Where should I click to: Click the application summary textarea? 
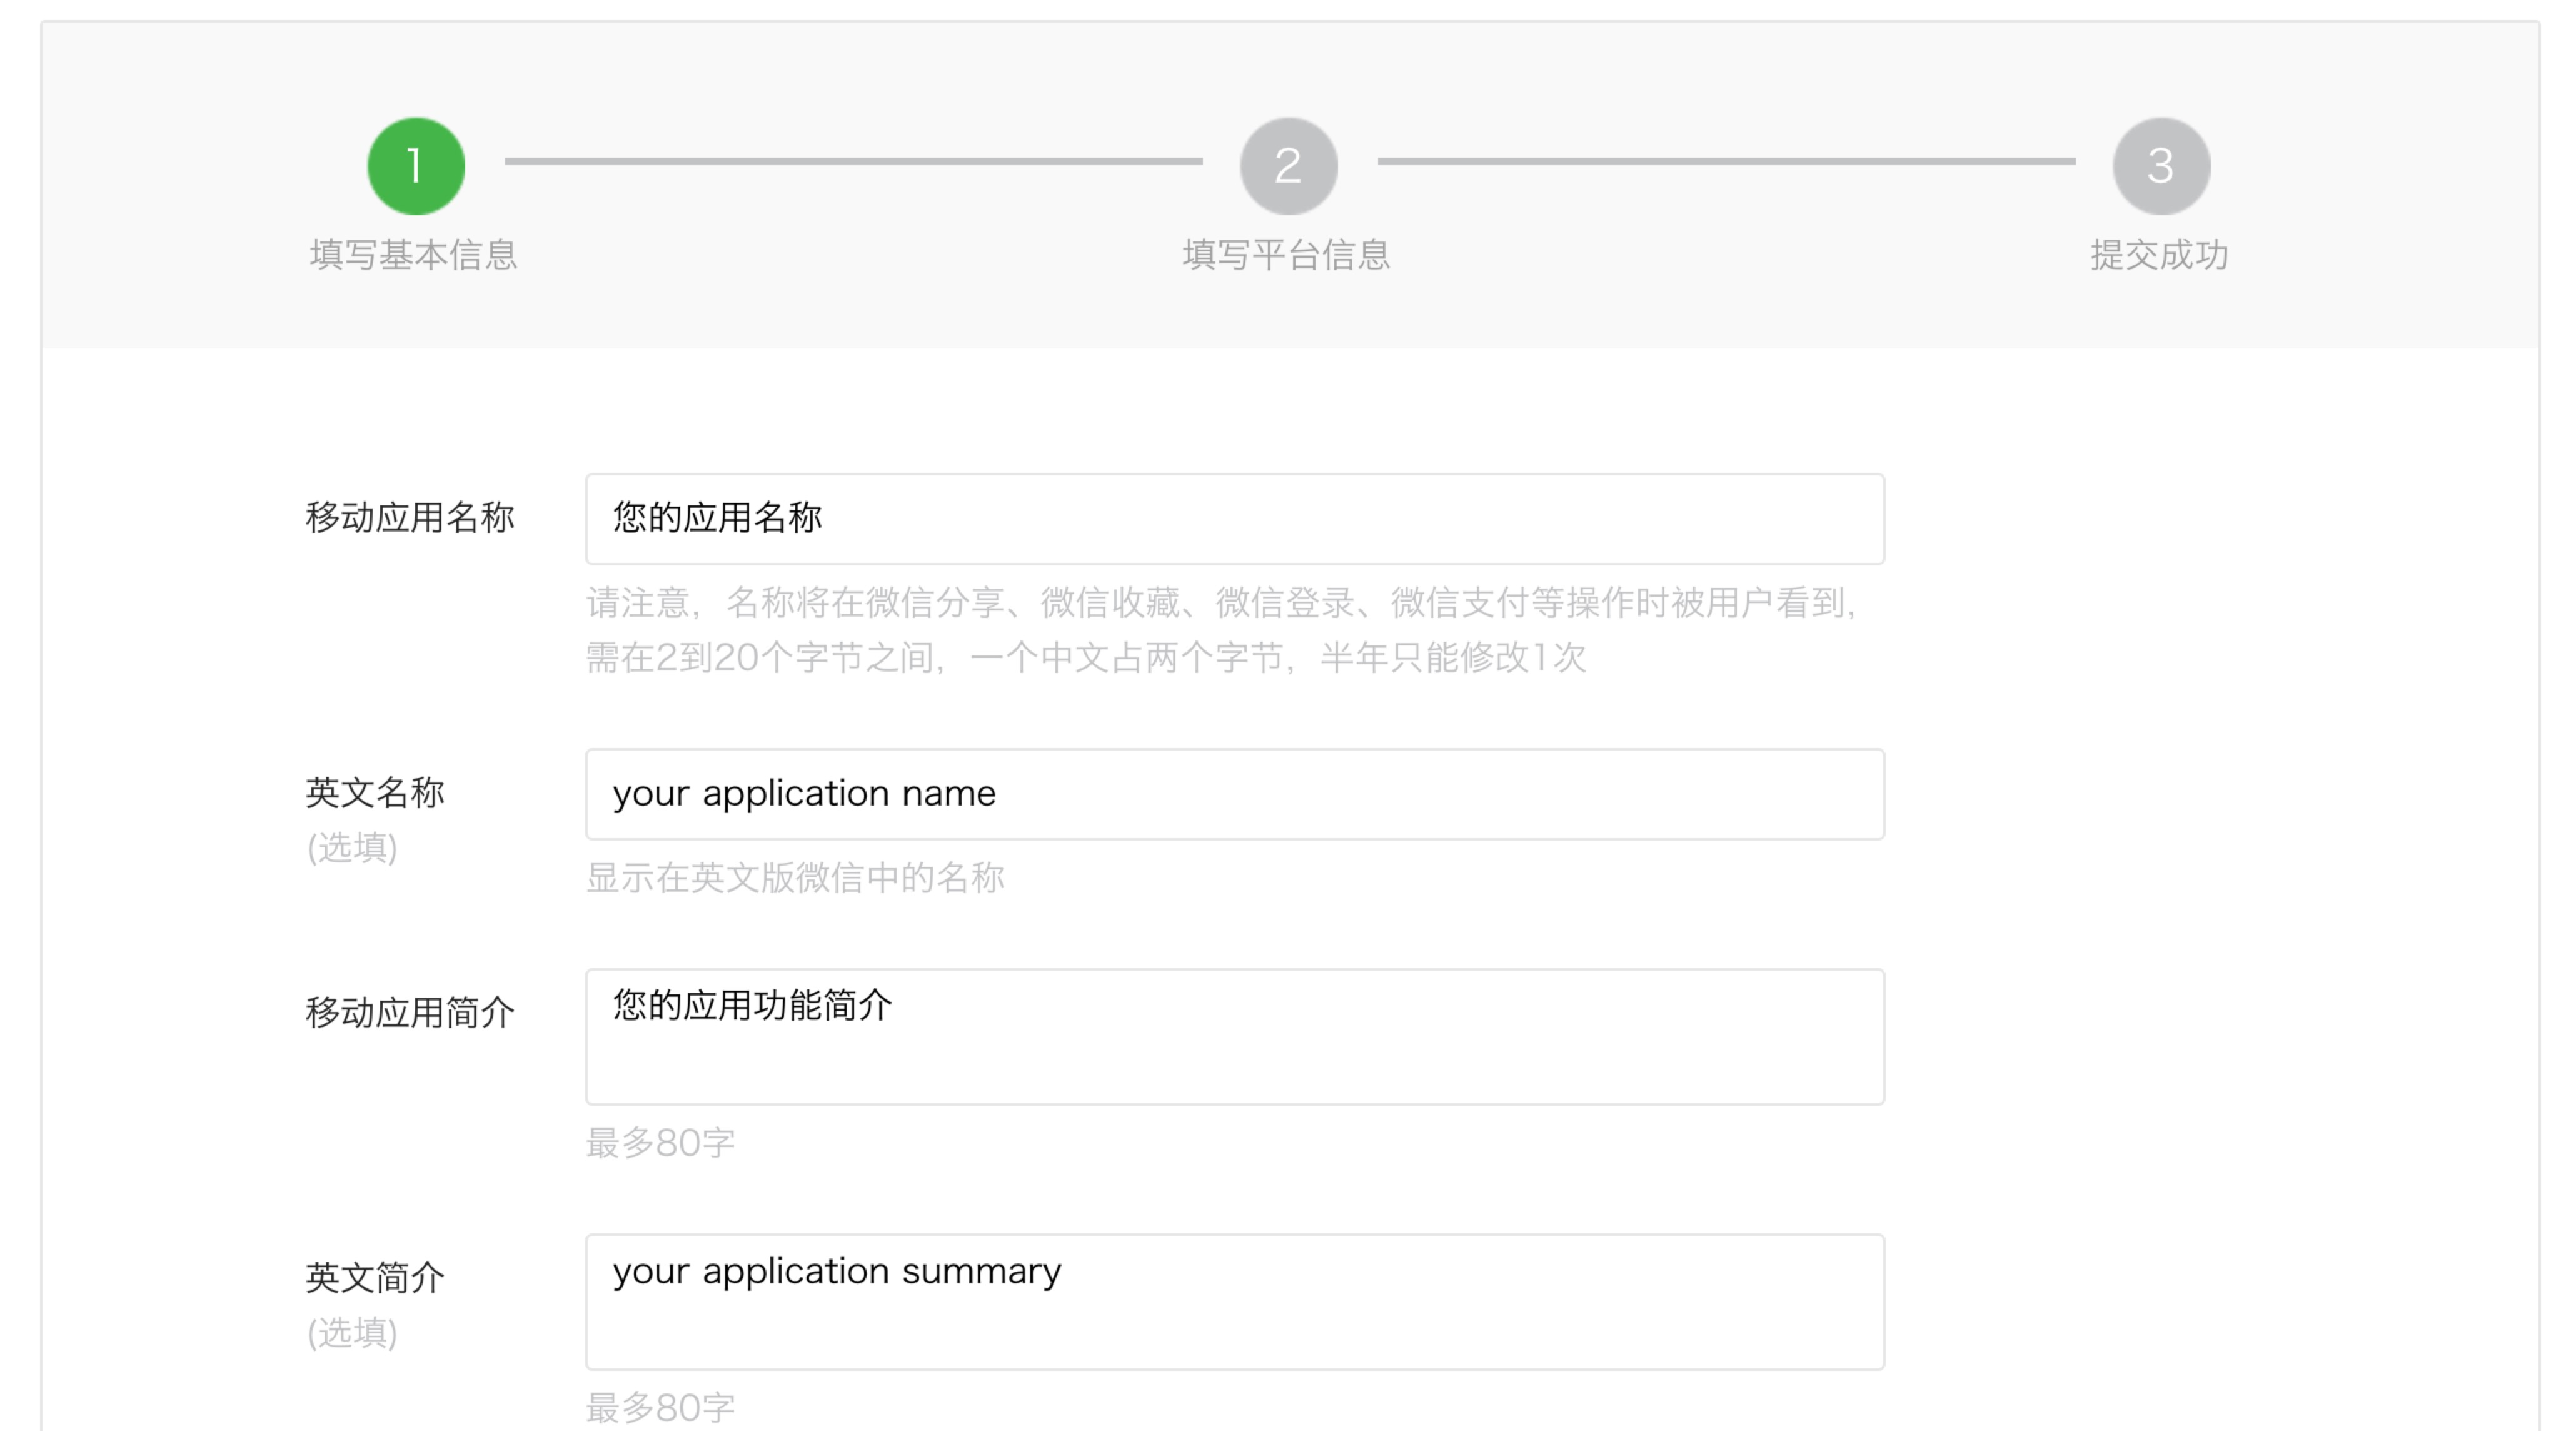pos(1234,1301)
